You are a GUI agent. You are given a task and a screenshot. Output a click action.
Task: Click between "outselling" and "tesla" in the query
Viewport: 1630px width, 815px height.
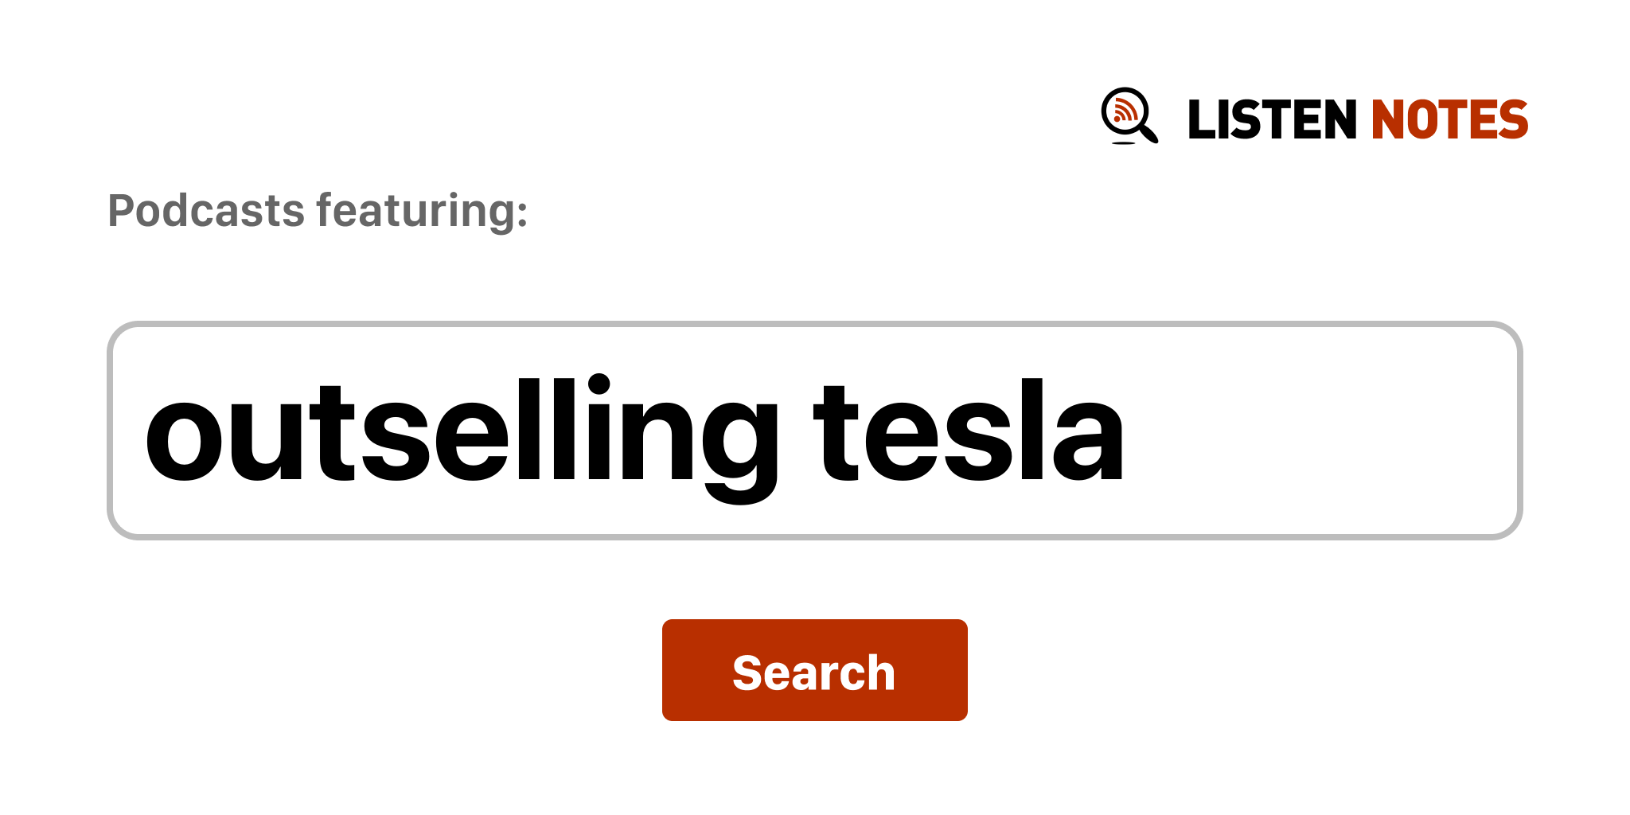[x=795, y=431]
